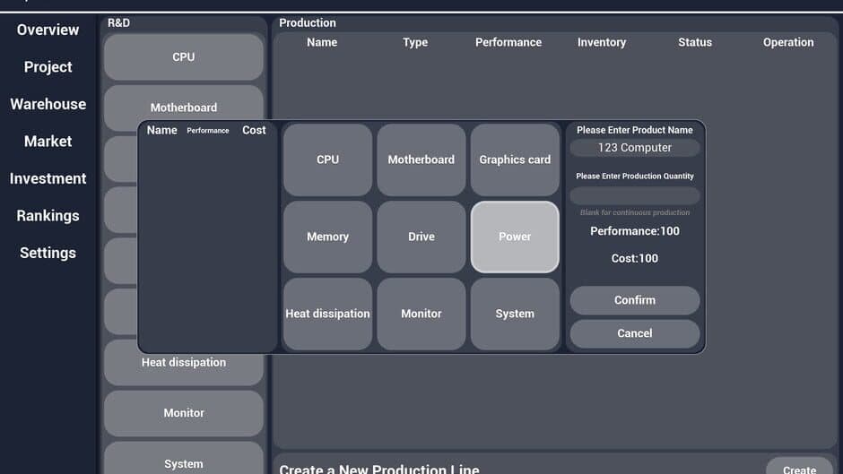The width and height of the screenshot is (843, 474).
Task: Pick the Heat dissipation tile in dialog
Action: (x=327, y=314)
